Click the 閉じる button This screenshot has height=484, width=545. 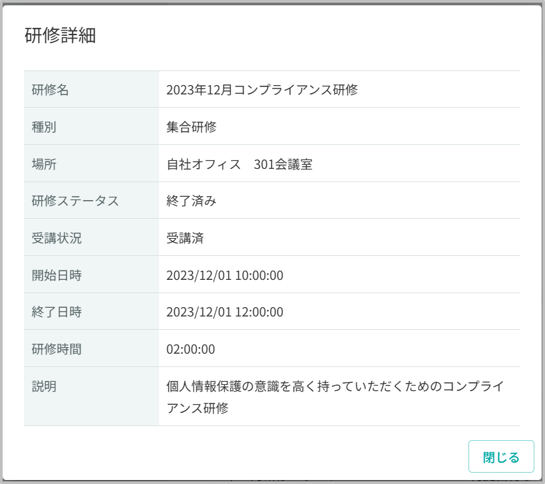click(501, 456)
